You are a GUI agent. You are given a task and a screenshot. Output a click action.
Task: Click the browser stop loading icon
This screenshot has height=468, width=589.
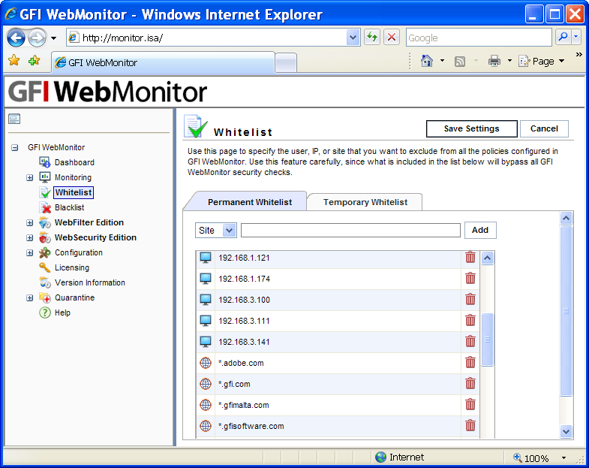pos(392,38)
